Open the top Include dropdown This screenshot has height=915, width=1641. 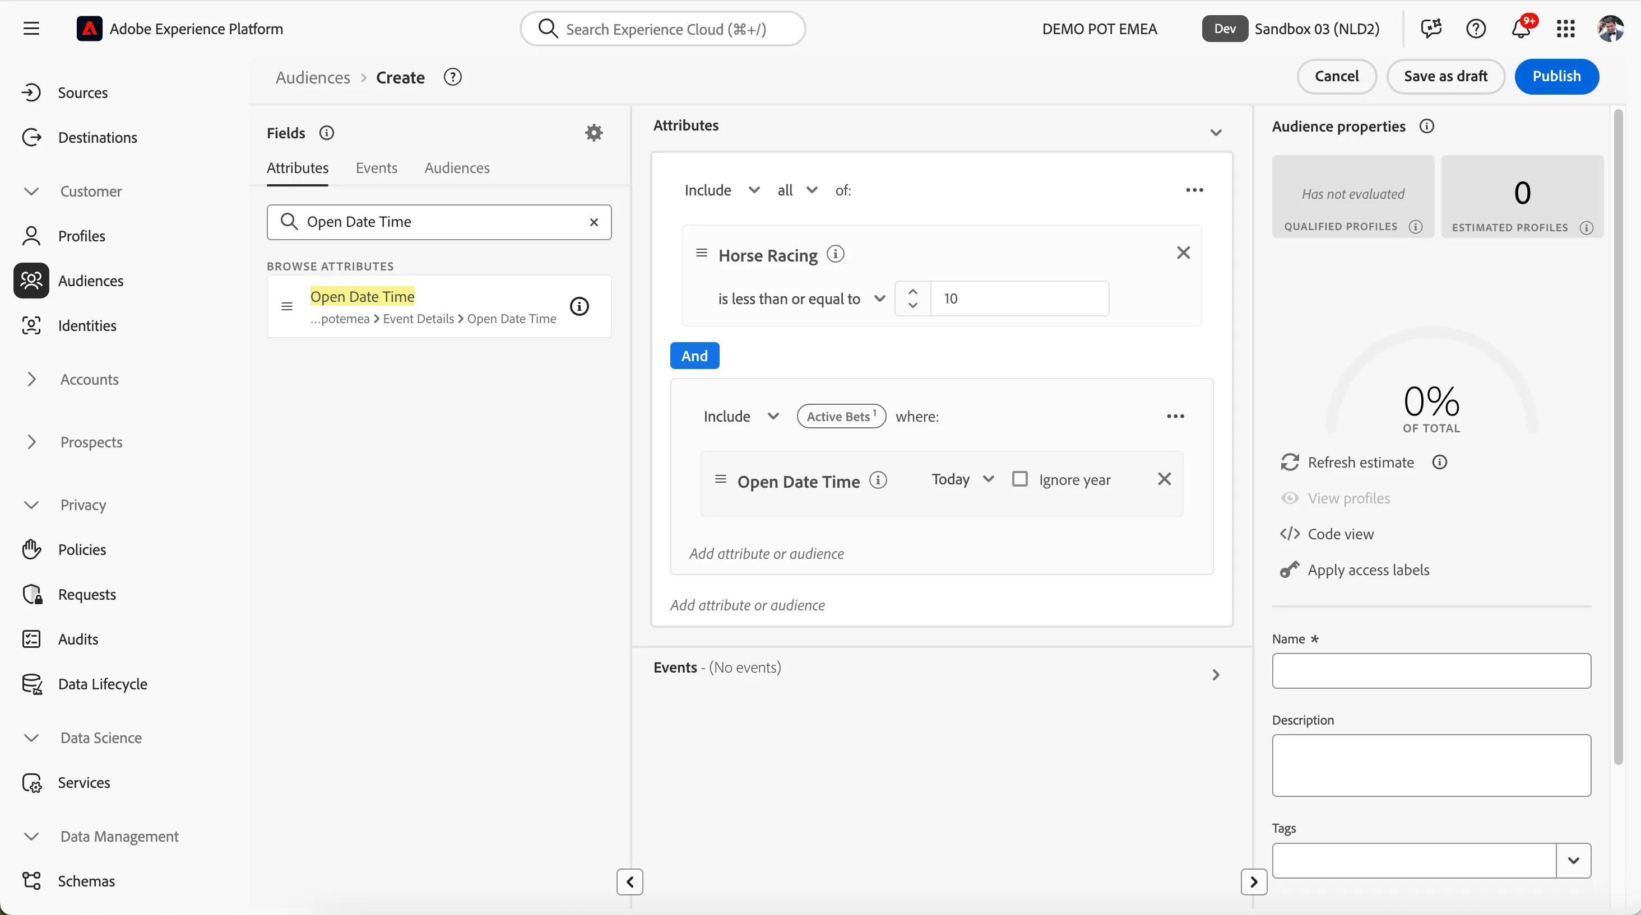coord(722,190)
